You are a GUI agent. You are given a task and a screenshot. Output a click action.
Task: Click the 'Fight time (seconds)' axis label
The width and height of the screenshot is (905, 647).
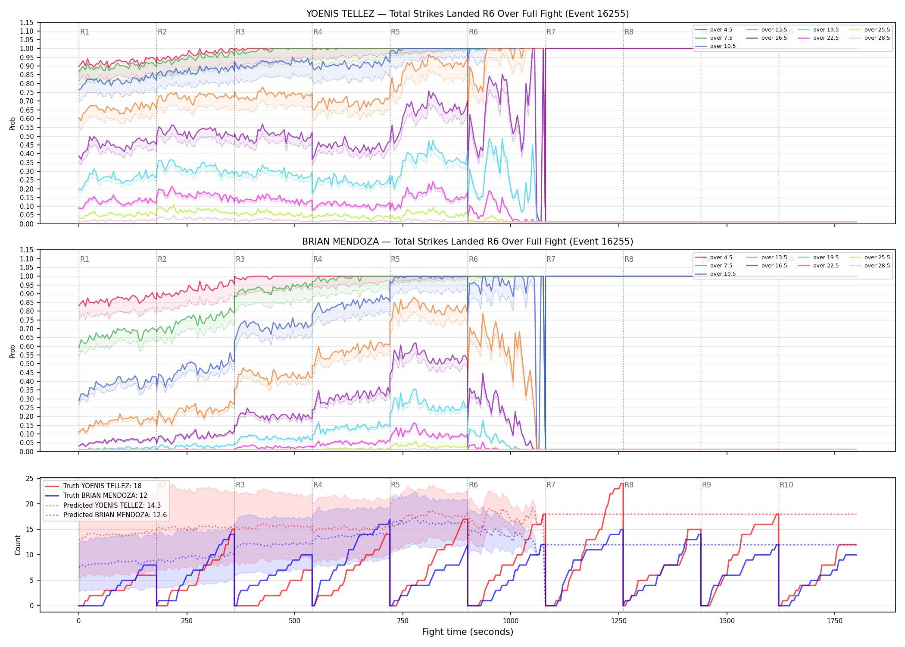(468, 632)
